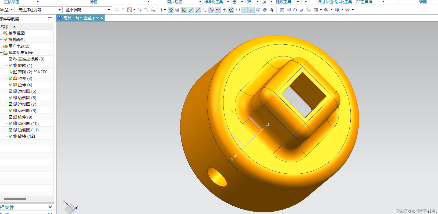The image size is (438, 214).
Task: Expand the 摄像机 tree node
Action: (x=1, y=40)
